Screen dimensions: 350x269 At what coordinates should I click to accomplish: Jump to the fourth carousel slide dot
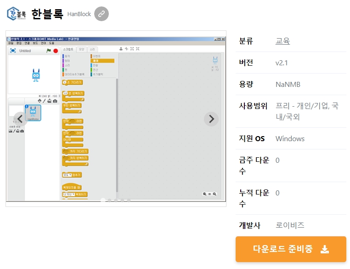pos(122,200)
